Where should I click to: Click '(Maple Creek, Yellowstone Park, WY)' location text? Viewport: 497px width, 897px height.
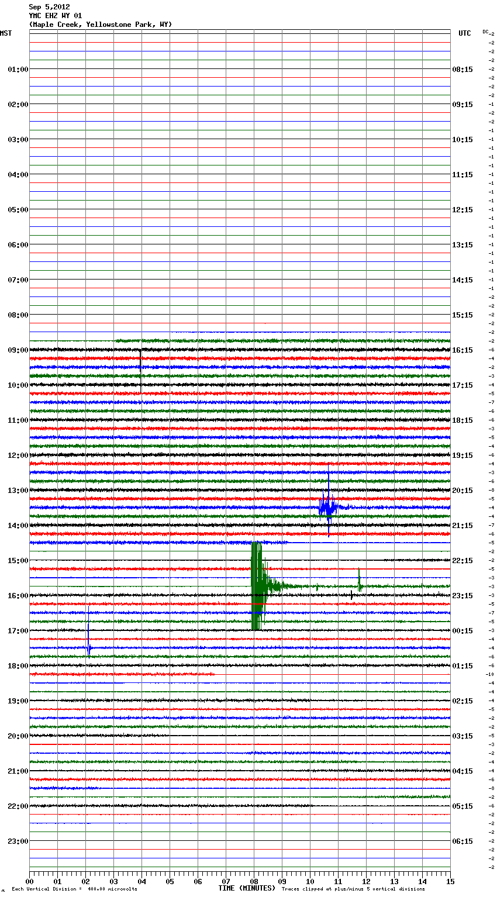(101, 25)
